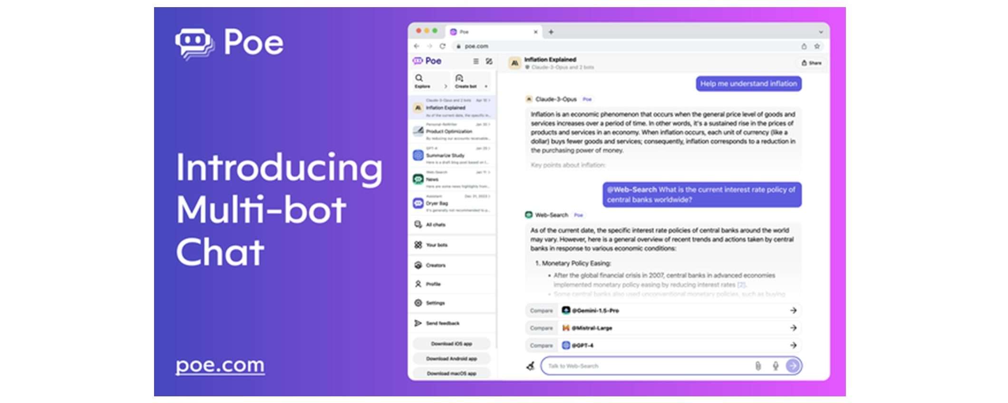The height and width of the screenshot is (403, 1008).
Task: Reload the poe.com page
Action: point(442,46)
